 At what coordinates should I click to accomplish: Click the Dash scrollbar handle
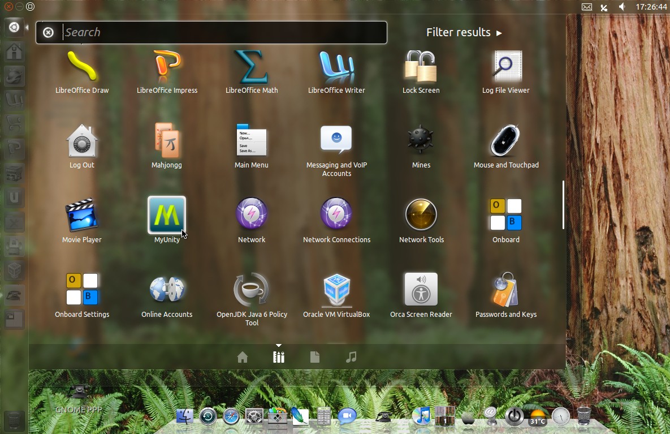563,205
